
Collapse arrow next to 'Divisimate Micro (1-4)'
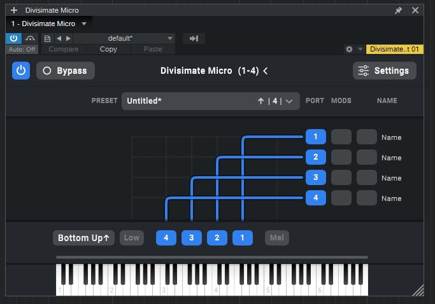coord(266,71)
